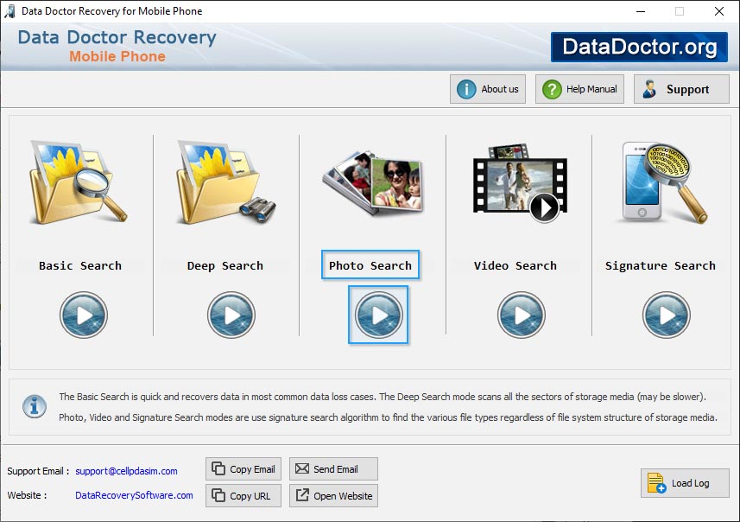740x522 pixels.
Task: Select the Deep Search label
Action: pos(225,265)
